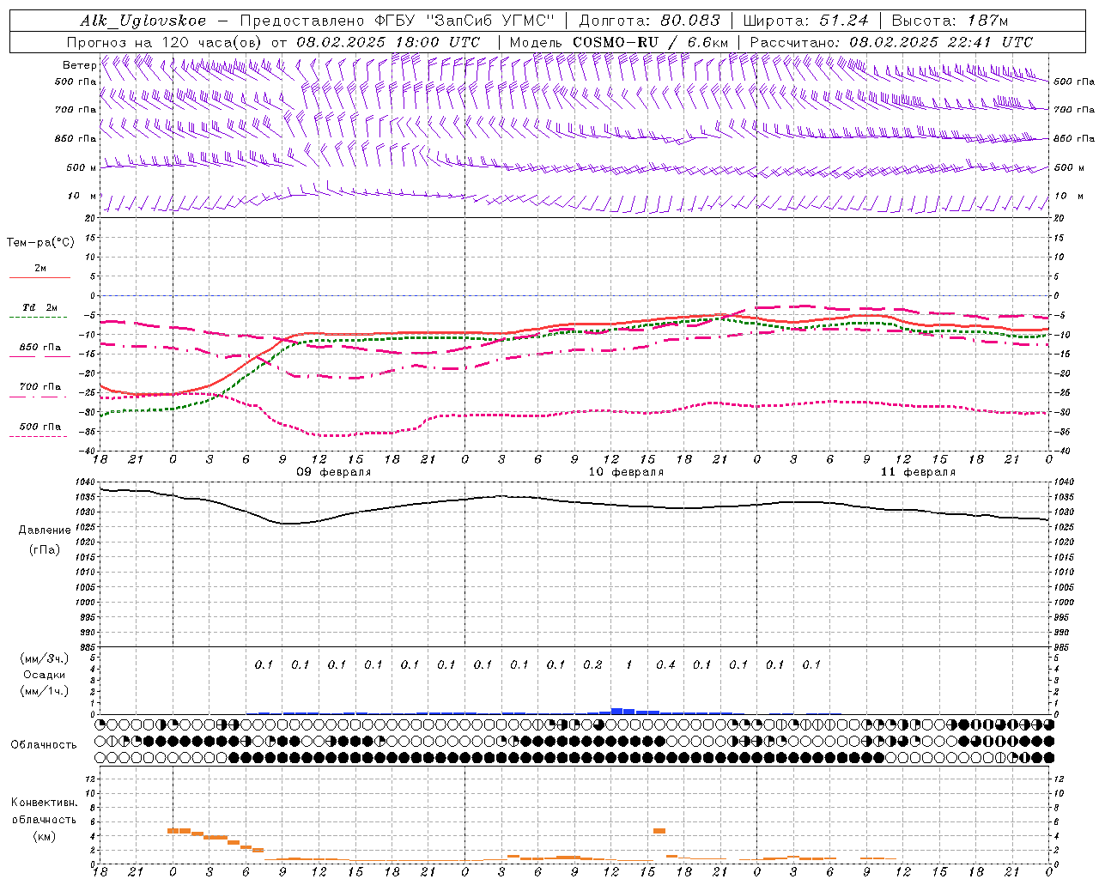Click the Давление pressure panel label

point(45,530)
